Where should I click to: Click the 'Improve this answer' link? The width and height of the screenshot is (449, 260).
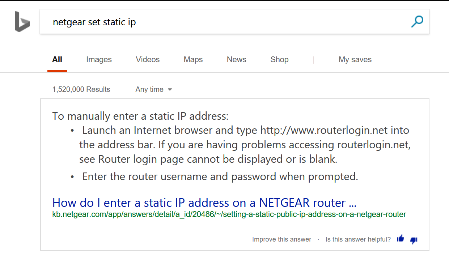point(281,239)
